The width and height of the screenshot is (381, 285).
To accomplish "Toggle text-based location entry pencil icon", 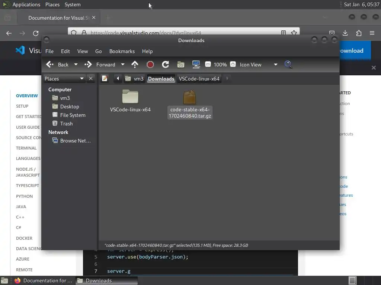I will coord(105,79).
